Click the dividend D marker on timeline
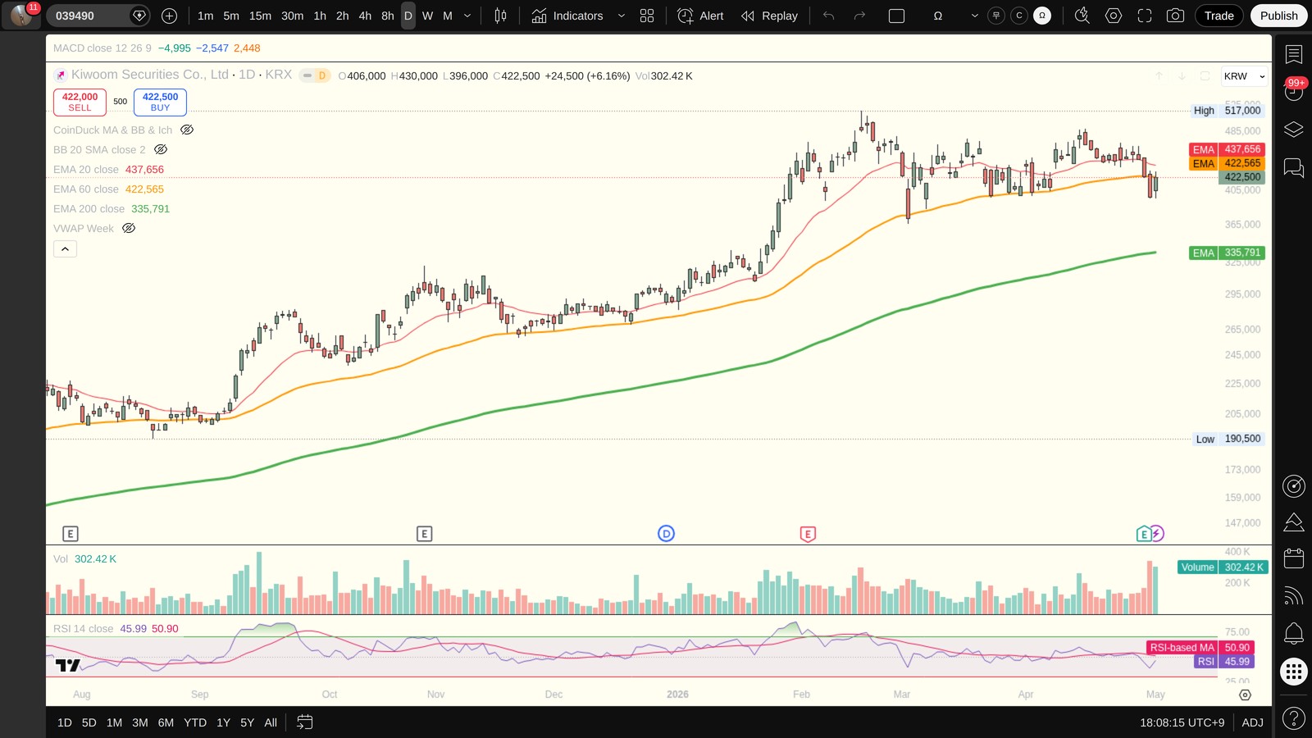 point(666,534)
